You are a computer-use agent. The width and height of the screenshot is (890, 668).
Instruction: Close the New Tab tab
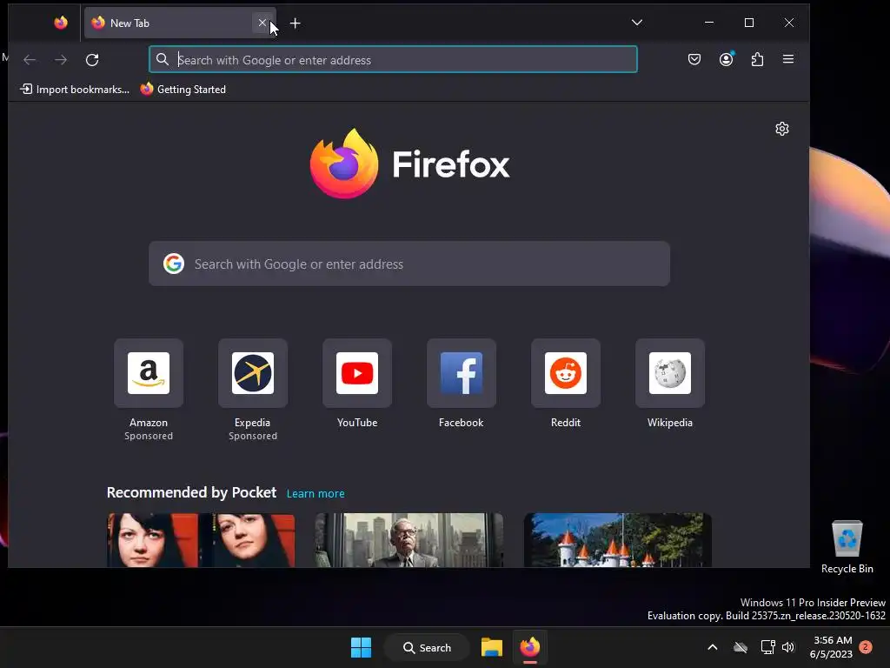(x=262, y=23)
